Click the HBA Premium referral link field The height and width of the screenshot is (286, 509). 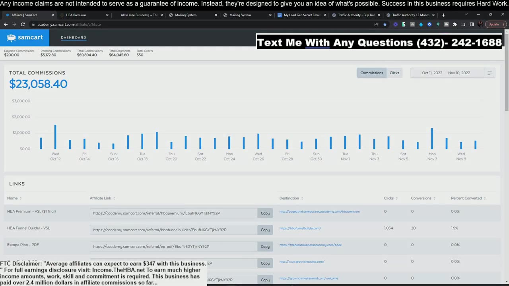pyautogui.click(x=174, y=213)
